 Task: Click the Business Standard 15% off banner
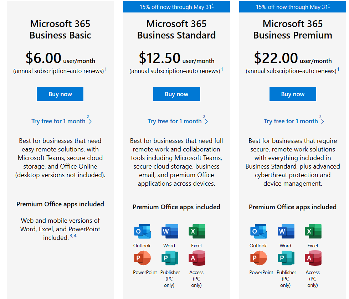coord(176,7)
